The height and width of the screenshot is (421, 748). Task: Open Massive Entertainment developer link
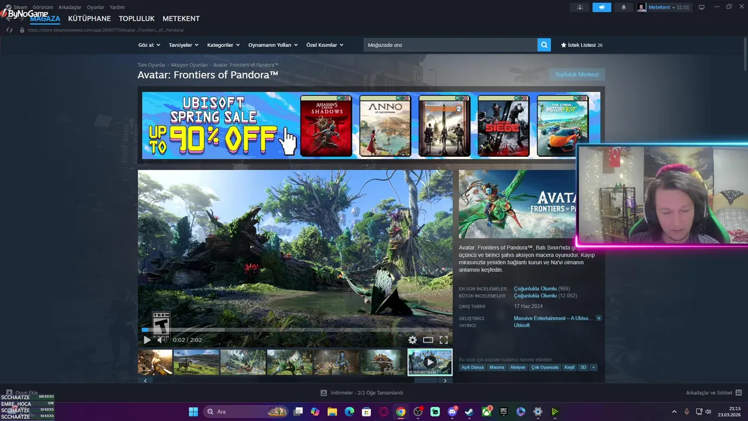click(553, 318)
